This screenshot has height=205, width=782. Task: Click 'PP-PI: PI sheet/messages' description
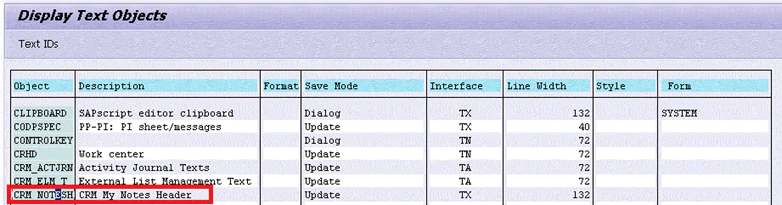click(x=150, y=127)
